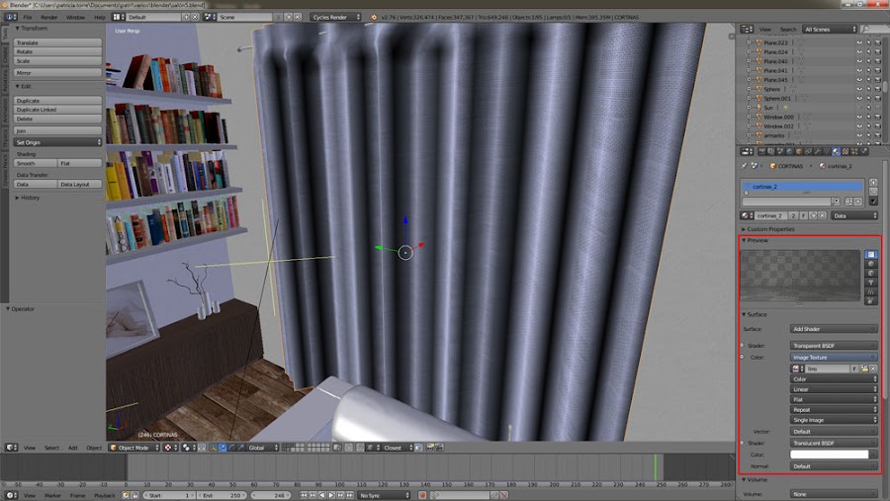Open the Material properties tab icon

click(836, 151)
